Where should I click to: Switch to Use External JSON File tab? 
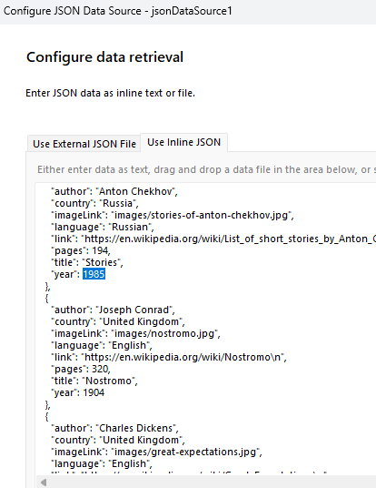(x=84, y=144)
